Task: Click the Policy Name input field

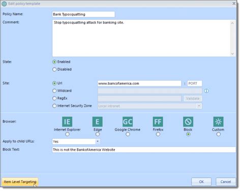Action: [83, 14]
